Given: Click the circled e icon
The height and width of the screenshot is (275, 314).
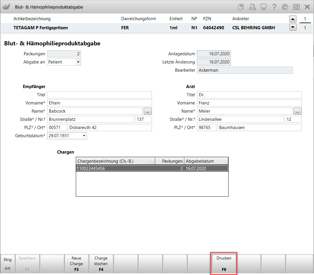Looking at the screenshot, I should (x=285, y=7).
